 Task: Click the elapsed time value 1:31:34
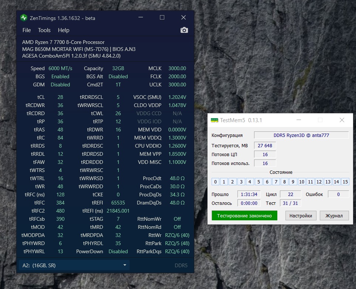249,195
